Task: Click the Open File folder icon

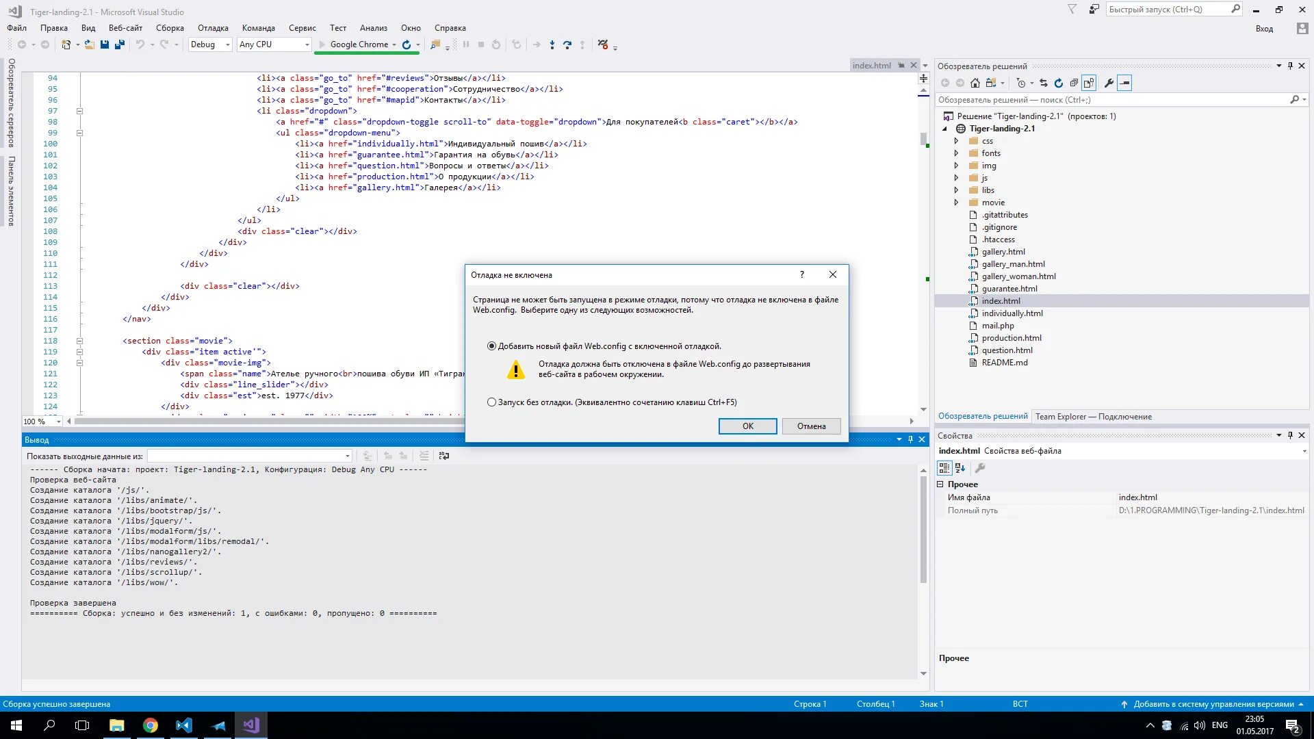Action: tap(89, 44)
